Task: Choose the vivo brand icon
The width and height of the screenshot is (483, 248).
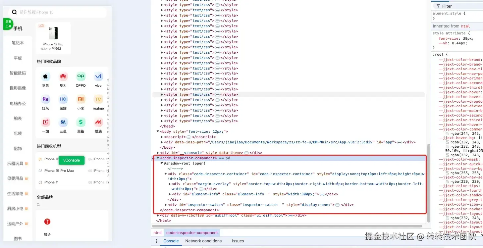Action: 98,76
